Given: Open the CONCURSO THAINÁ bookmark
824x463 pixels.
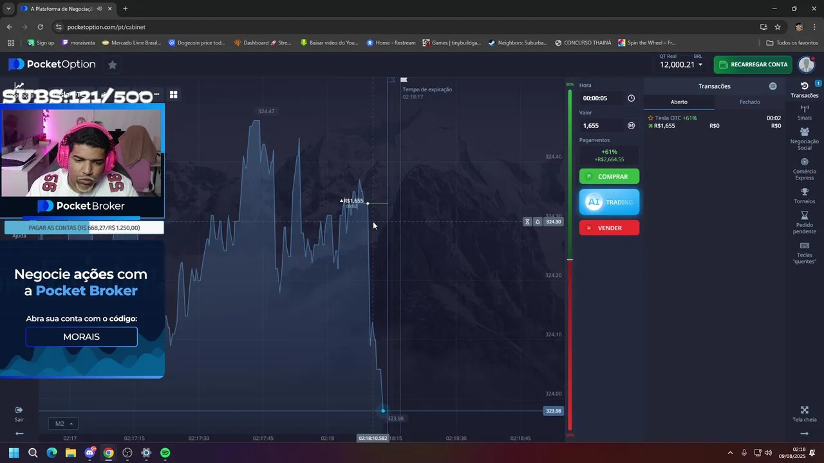Looking at the screenshot, I should 583,43.
